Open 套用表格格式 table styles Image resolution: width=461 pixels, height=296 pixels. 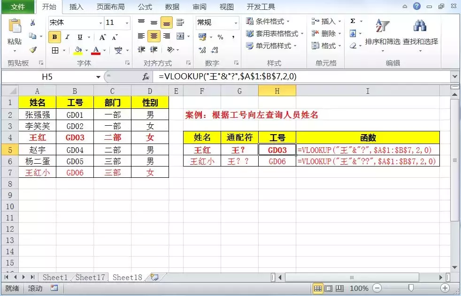275,34
